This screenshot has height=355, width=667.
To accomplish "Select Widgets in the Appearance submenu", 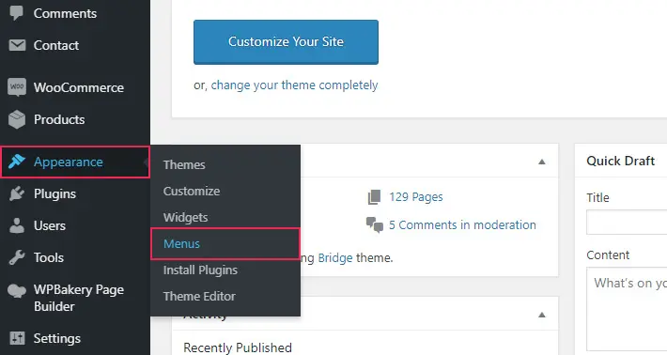I will tap(185, 218).
